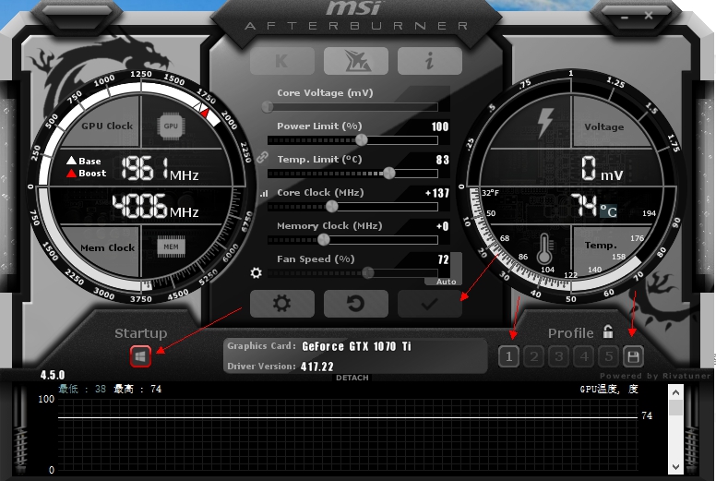Click the scrollbar thumb of the monitor graph
Viewport: 716px width, 481px height.
tap(675, 407)
